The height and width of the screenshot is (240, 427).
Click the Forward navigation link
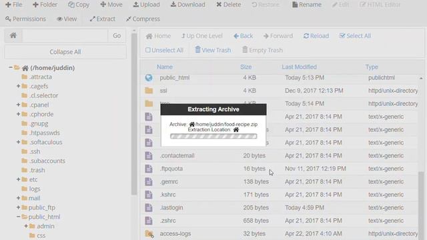pos(278,36)
